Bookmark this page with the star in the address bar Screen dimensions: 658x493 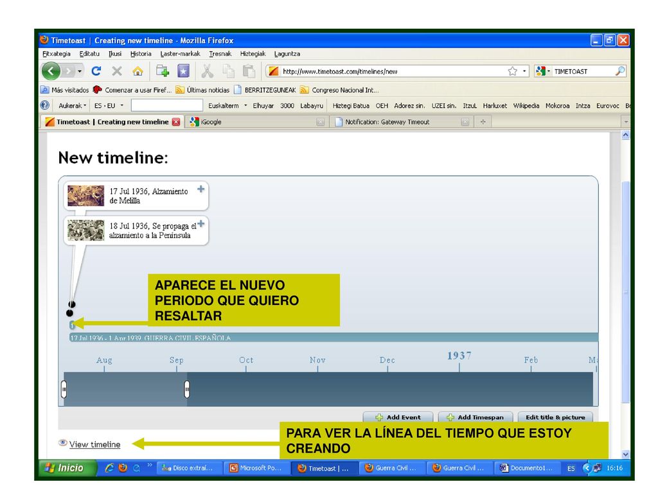[x=512, y=71]
